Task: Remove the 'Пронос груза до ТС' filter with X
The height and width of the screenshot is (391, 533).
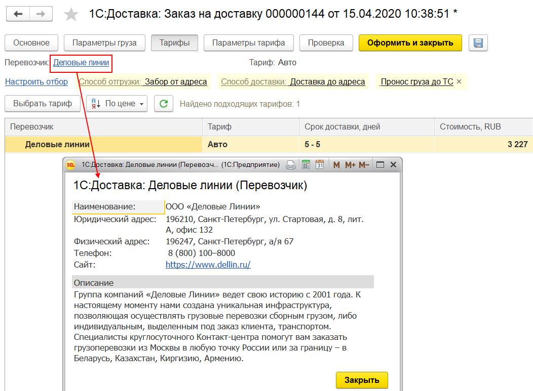Action: click(x=459, y=81)
